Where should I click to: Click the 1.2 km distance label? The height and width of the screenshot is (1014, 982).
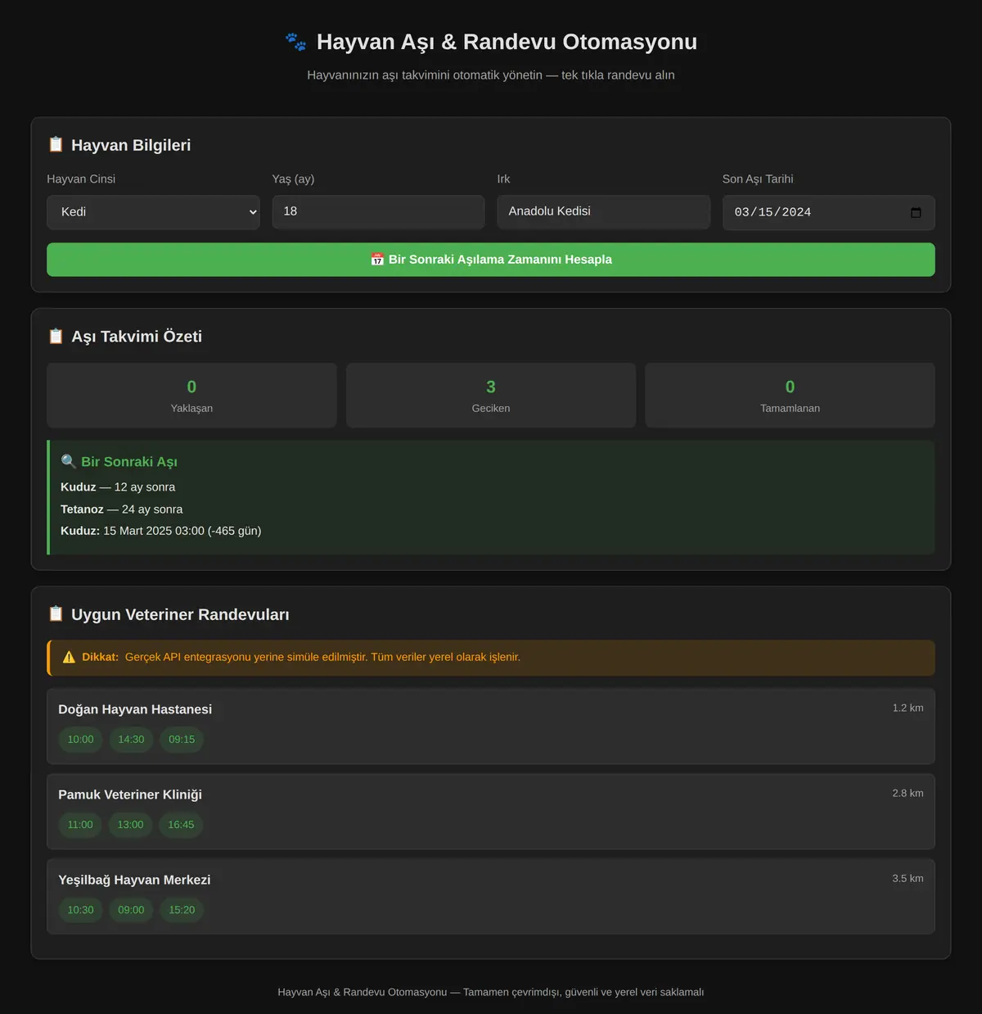pos(908,708)
